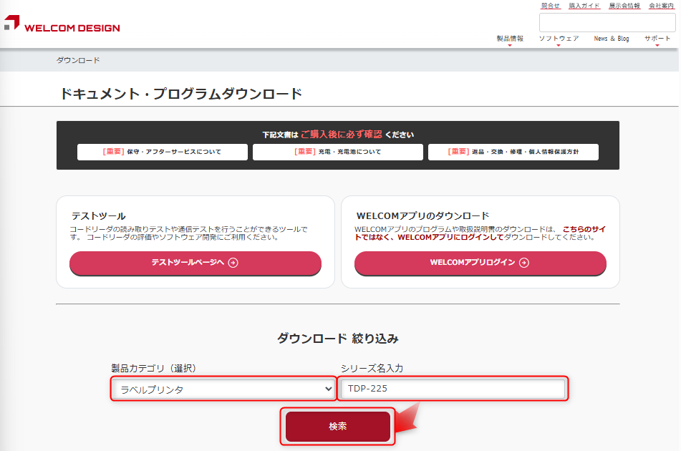Open the ソフトウェア menu
Image resolution: width=681 pixels, height=451 pixels.
559,39
